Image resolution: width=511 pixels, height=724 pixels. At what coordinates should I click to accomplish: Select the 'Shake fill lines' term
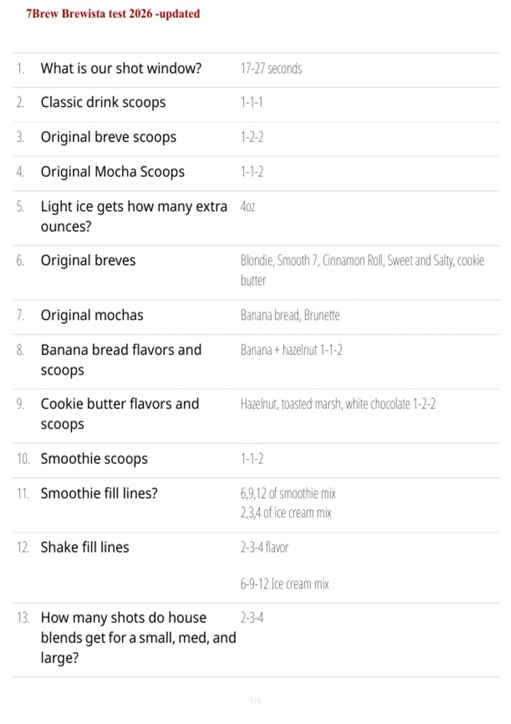[85, 547]
